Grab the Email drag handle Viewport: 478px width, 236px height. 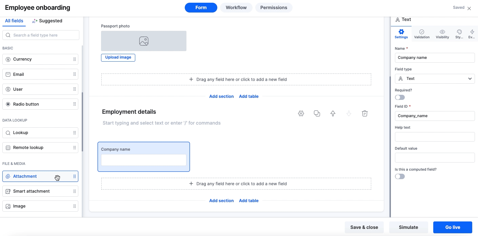click(75, 74)
